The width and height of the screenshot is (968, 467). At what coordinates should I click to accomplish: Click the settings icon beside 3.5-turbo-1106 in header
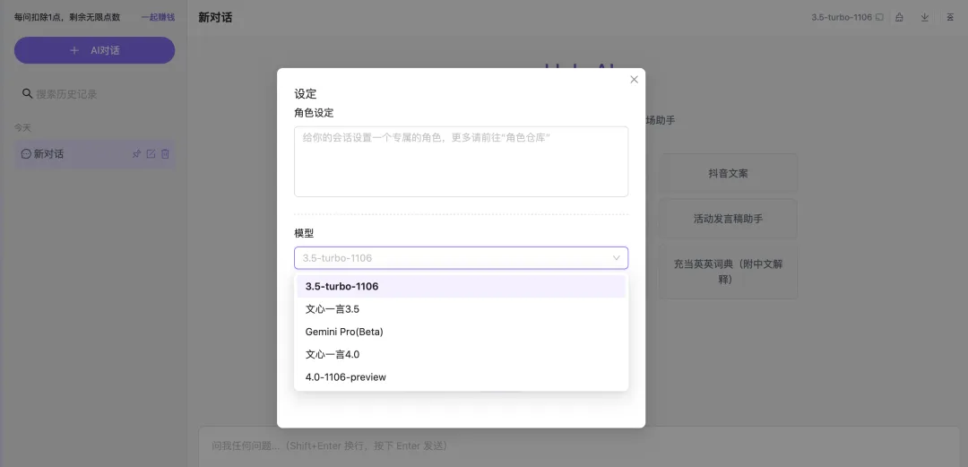click(x=879, y=17)
